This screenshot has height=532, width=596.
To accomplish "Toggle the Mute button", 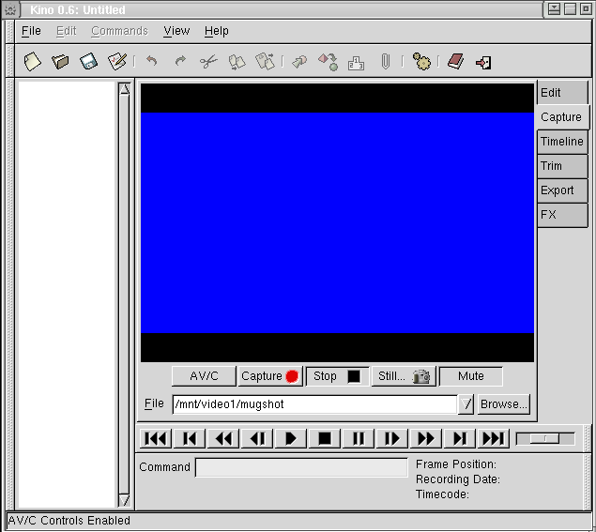I will pos(470,376).
